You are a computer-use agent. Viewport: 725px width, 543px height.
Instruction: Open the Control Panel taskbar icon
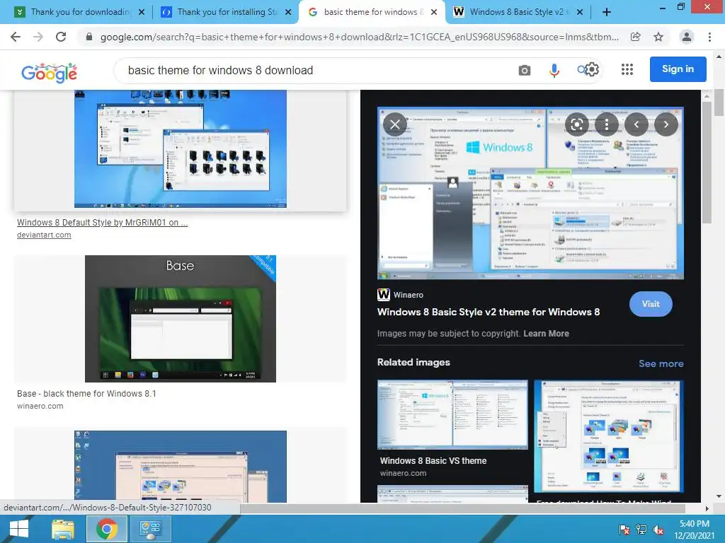pyautogui.click(x=150, y=529)
